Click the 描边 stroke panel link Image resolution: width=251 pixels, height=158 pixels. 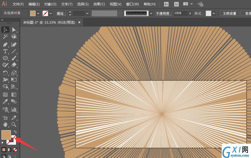[61, 14]
